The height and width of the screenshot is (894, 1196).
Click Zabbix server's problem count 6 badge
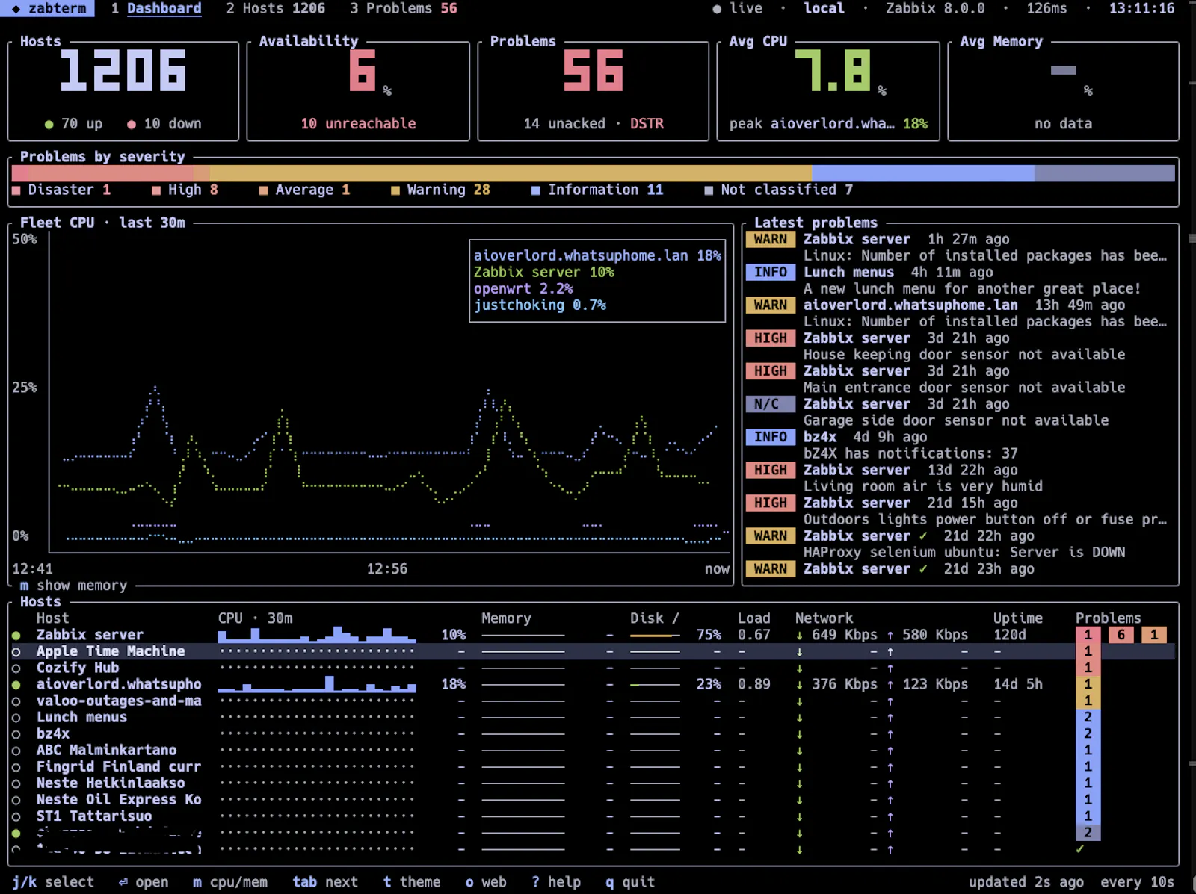coord(1121,635)
